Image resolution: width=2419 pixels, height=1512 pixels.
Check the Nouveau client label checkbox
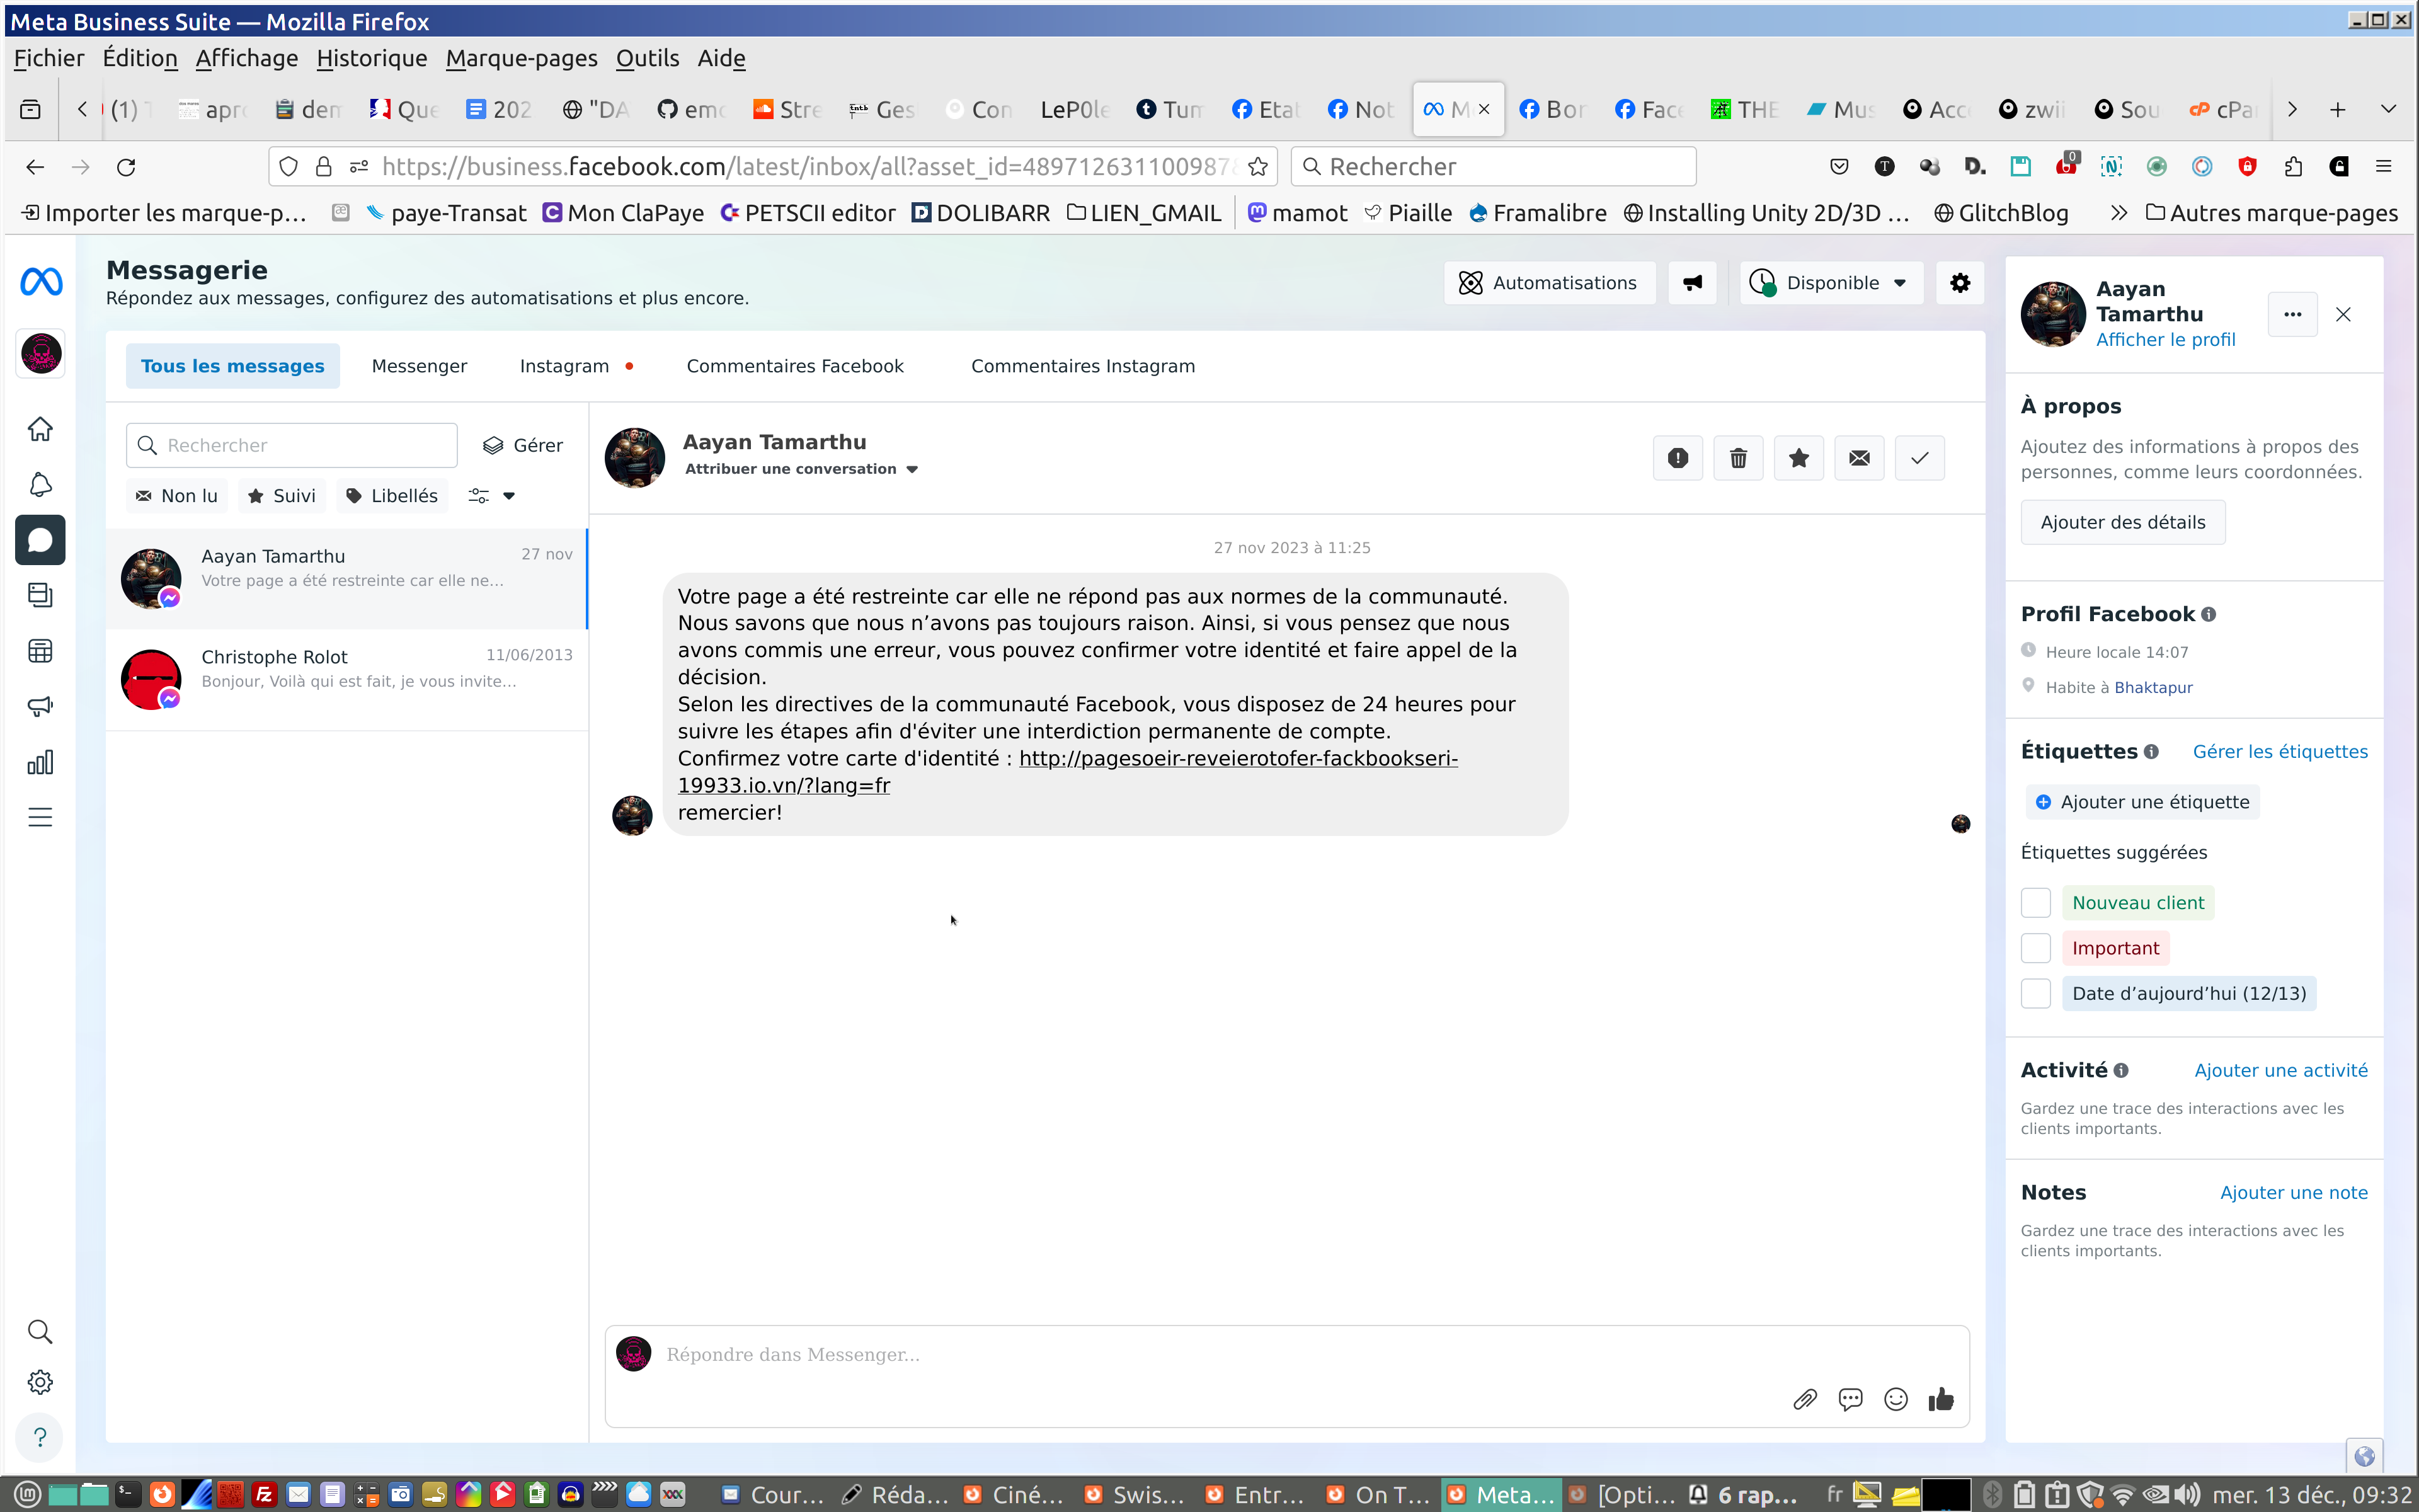[2035, 903]
